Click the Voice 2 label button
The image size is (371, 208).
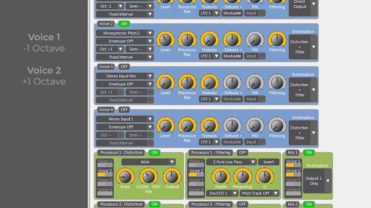[106, 24]
